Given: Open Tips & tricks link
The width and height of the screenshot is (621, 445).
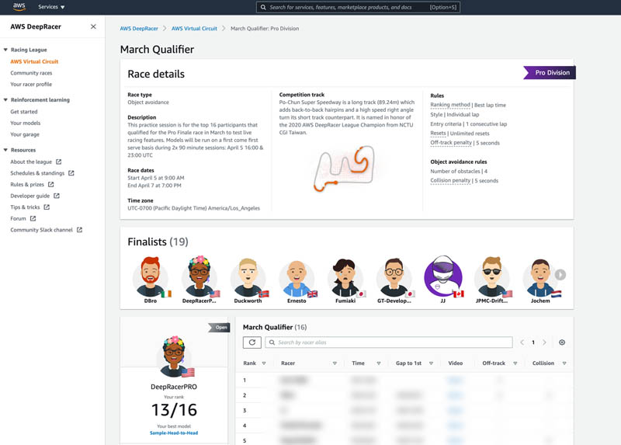Looking at the screenshot, I should pos(25,207).
